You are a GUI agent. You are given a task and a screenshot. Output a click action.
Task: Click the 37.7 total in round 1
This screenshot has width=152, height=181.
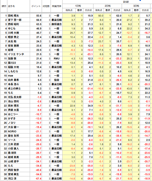pyautogui.click(x=90, y=33)
